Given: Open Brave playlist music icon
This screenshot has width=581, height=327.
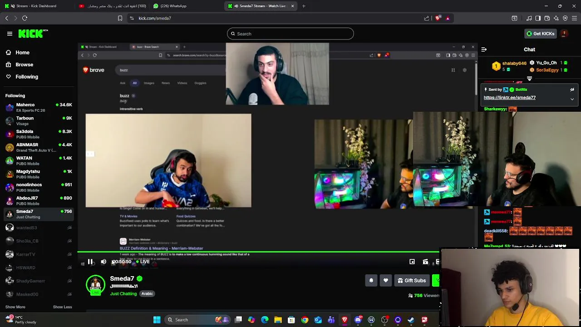Looking at the screenshot, I should tap(529, 18).
